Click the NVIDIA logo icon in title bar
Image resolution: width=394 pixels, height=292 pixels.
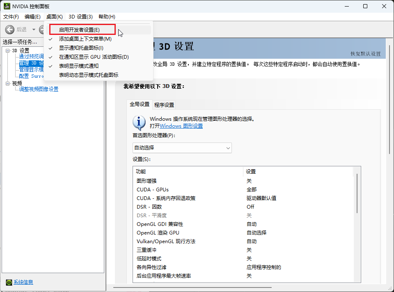pos(7,6)
